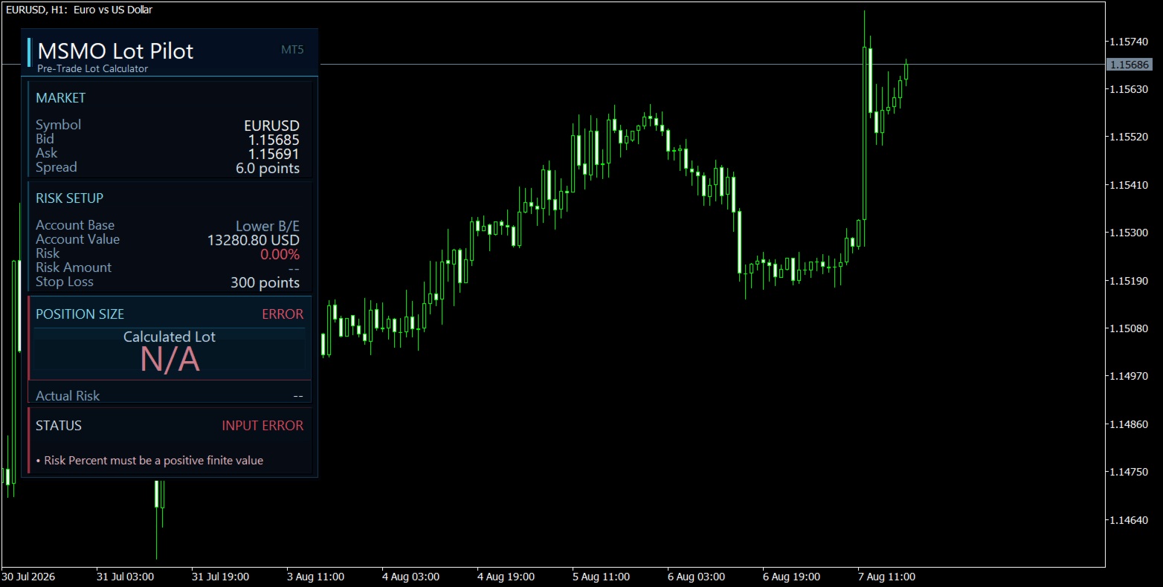Click the 5 Aug 11:00 time axis label
Image resolution: width=1163 pixels, height=587 pixels.
pos(601,577)
